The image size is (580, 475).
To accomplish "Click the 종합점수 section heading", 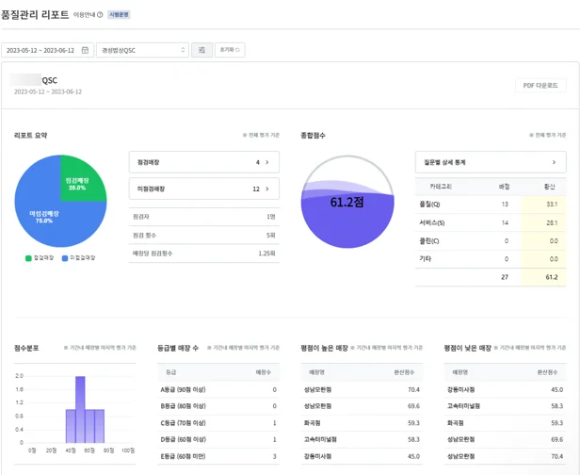I will [313, 135].
